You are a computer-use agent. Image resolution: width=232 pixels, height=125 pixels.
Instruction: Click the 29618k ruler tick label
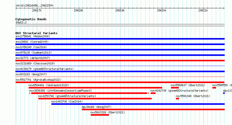(78, 10)
